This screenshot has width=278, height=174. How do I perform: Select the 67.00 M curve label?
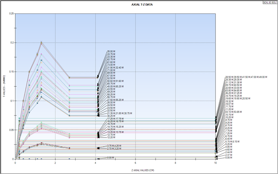coord(111,76)
